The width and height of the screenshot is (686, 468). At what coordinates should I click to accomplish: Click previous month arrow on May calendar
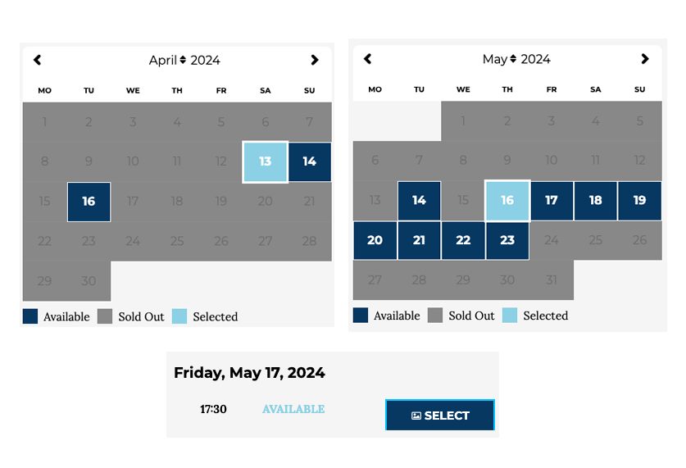tap(367, 59)
